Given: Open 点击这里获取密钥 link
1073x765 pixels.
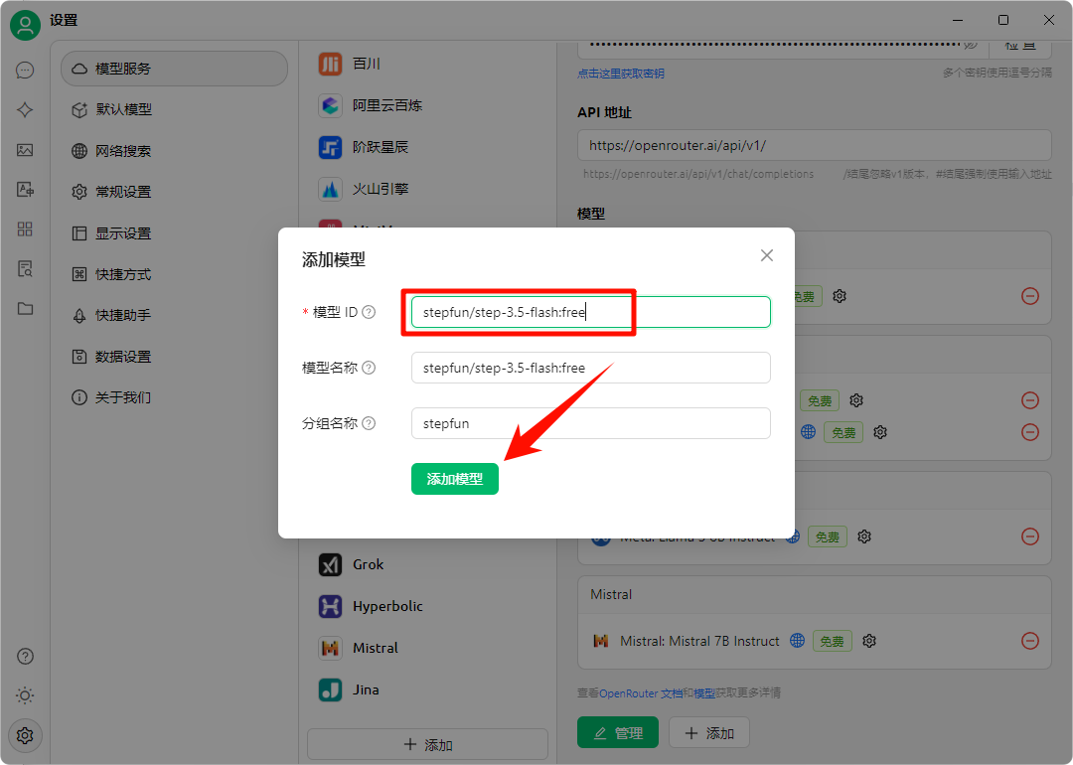Looking at the screenshot, I should coord(621,74).
